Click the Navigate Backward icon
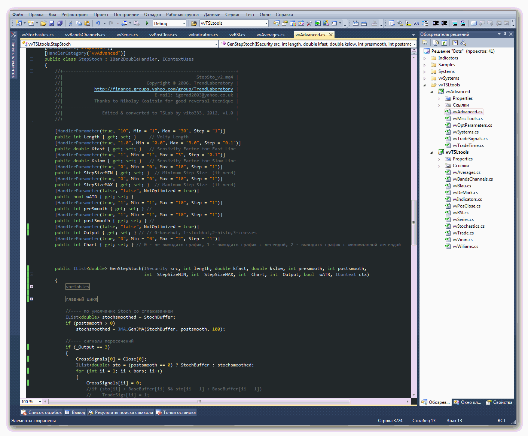 (x=125, y=23)
